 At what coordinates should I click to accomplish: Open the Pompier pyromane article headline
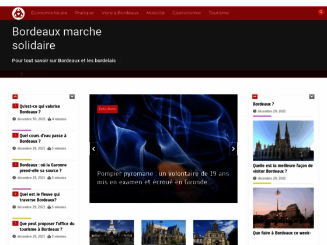click(x=163, y=178)
